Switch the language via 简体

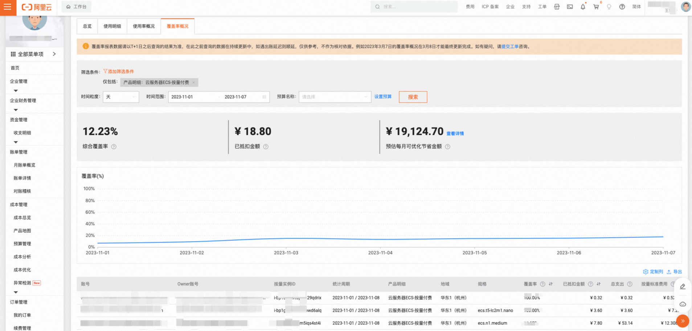click(636, 7)
